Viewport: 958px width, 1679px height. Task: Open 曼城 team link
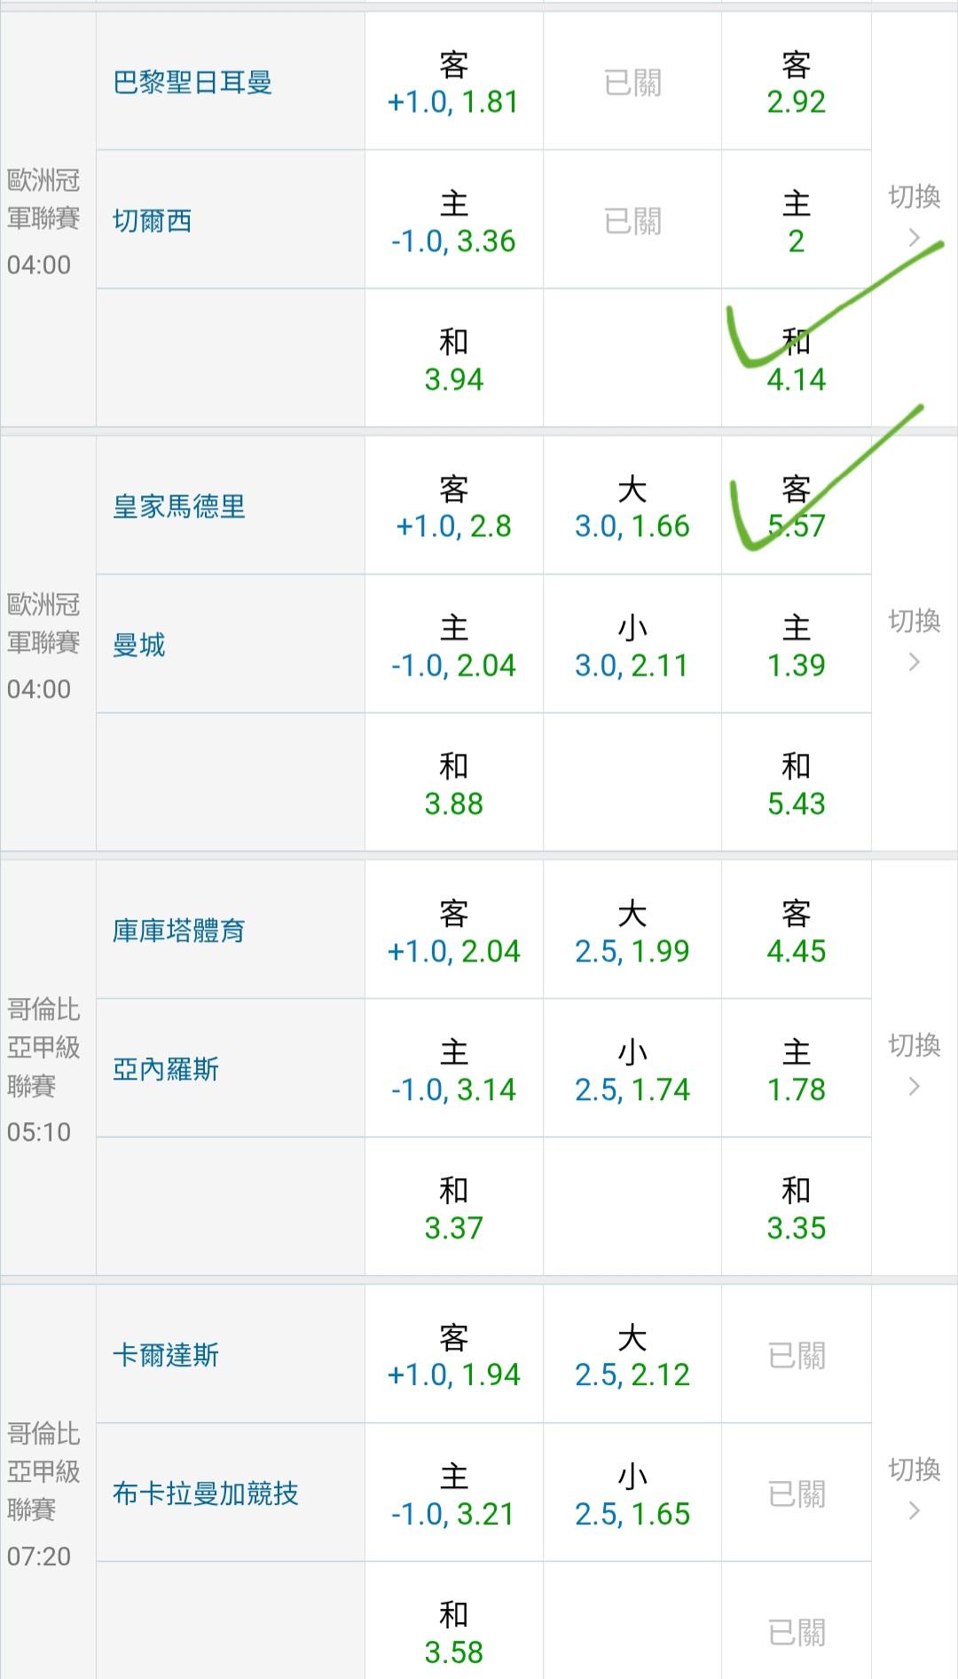click(139, 645)
